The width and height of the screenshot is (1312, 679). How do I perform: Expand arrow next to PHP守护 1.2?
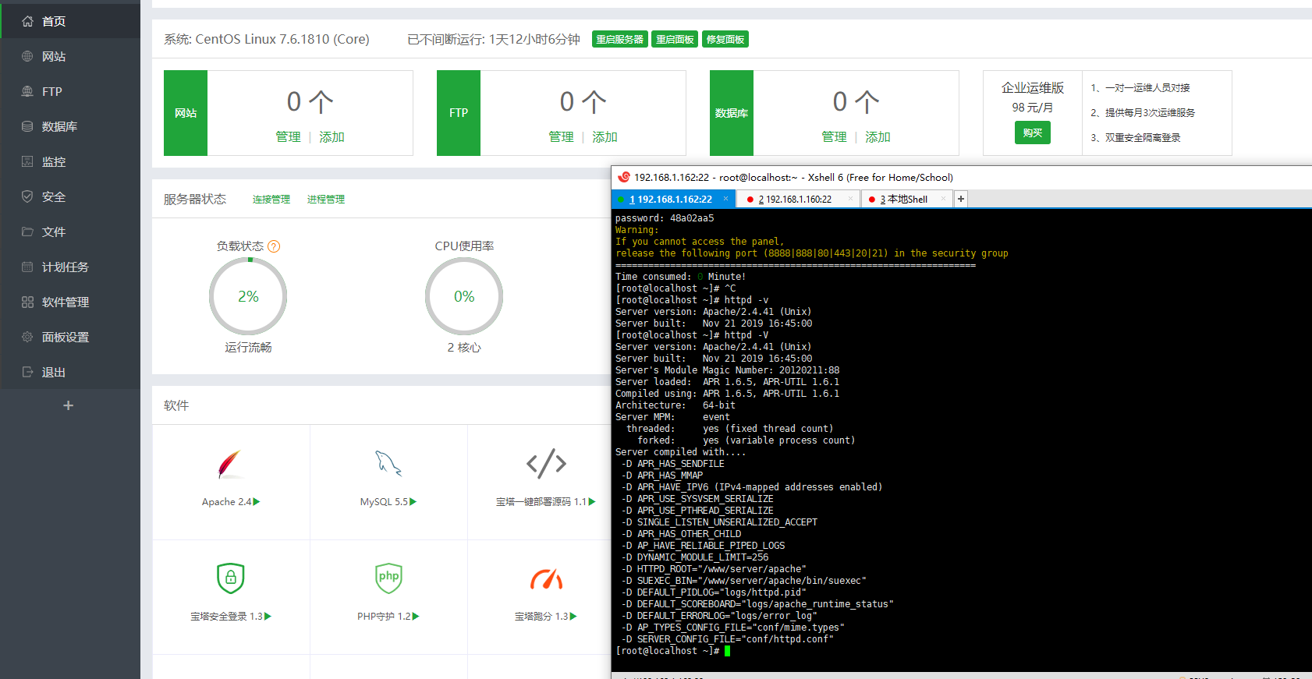point(416,617)
